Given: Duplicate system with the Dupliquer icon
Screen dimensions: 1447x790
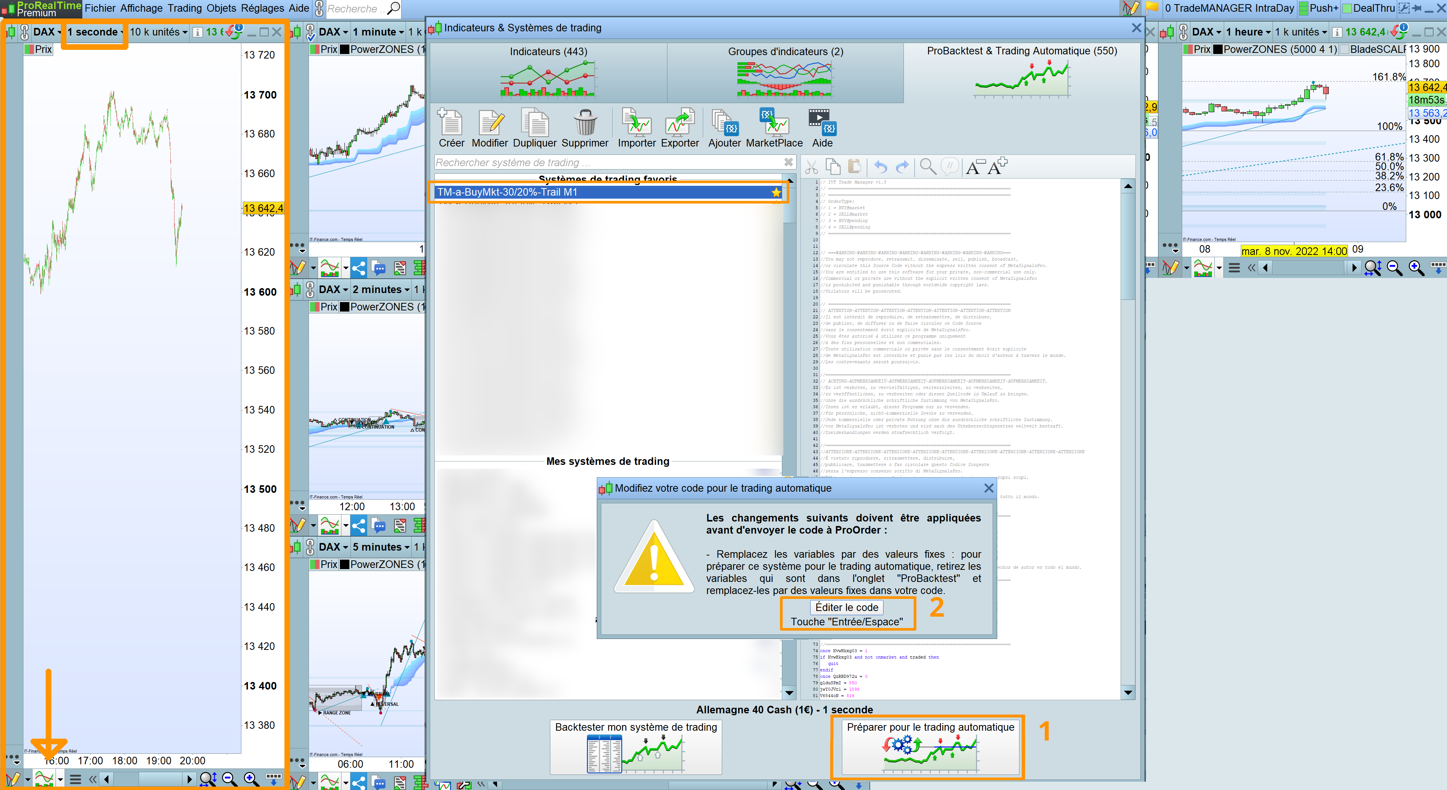Looking at the screenshot, I should [535, 128].
